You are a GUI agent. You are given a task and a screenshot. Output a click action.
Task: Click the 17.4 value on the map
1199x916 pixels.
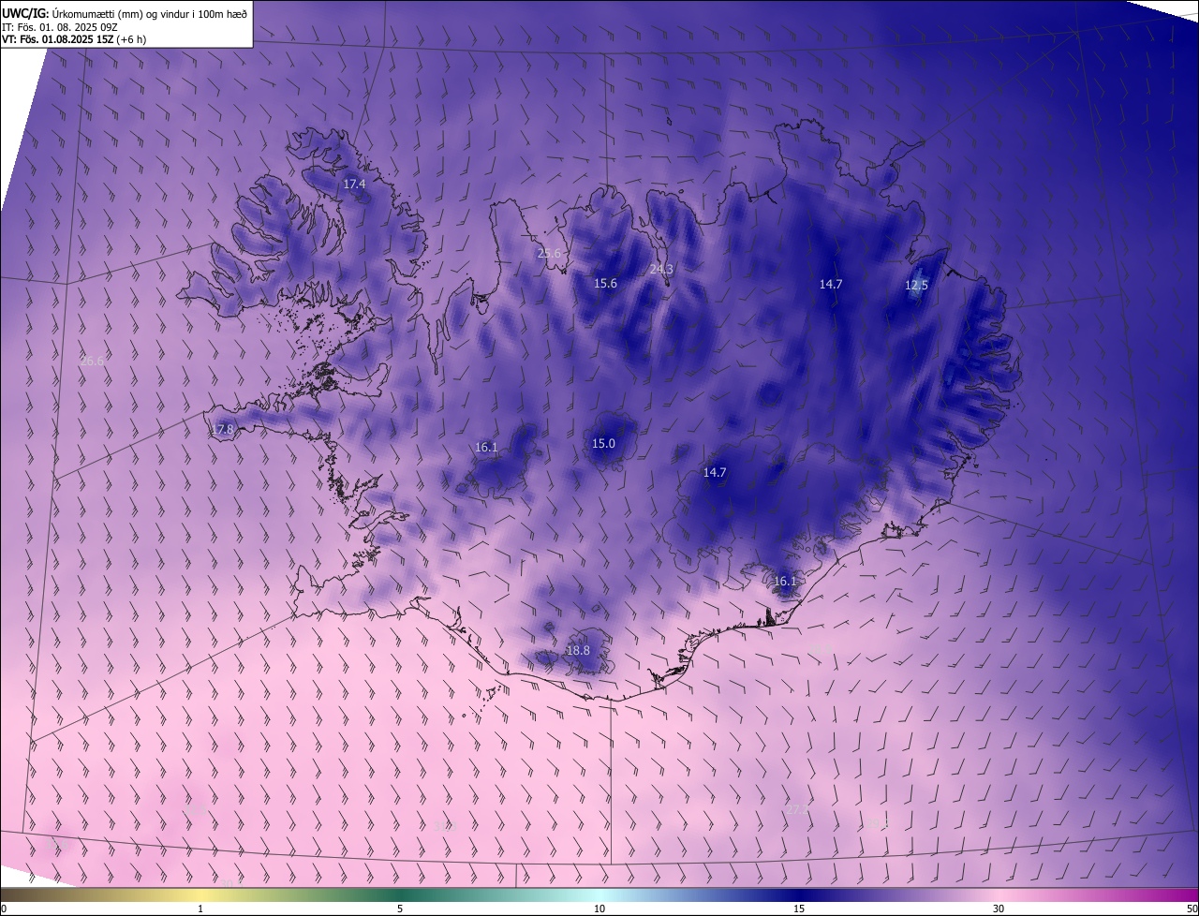(354, 185)
